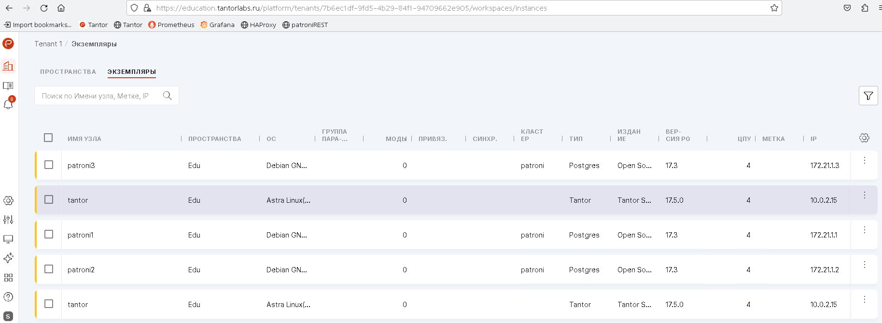This screenshot has width=882, height=323.
Task: Click the search magnifier icon
Action: point(167,96)
